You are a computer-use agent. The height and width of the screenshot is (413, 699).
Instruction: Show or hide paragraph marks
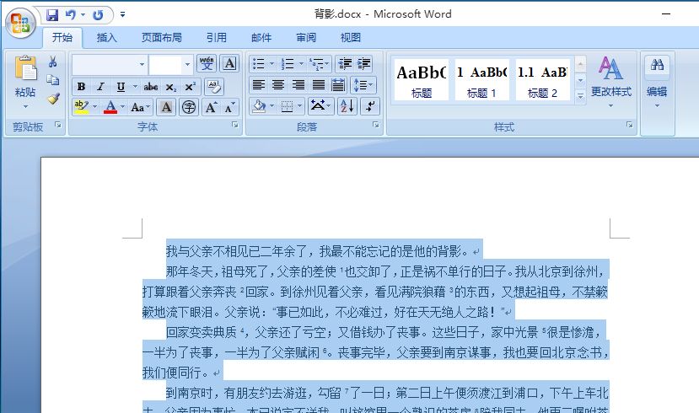coord(370,106)
